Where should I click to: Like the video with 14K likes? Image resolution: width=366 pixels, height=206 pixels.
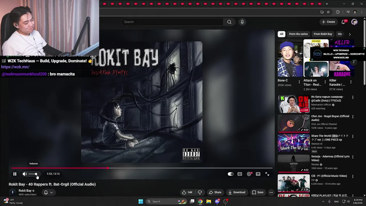pos(187,192)
